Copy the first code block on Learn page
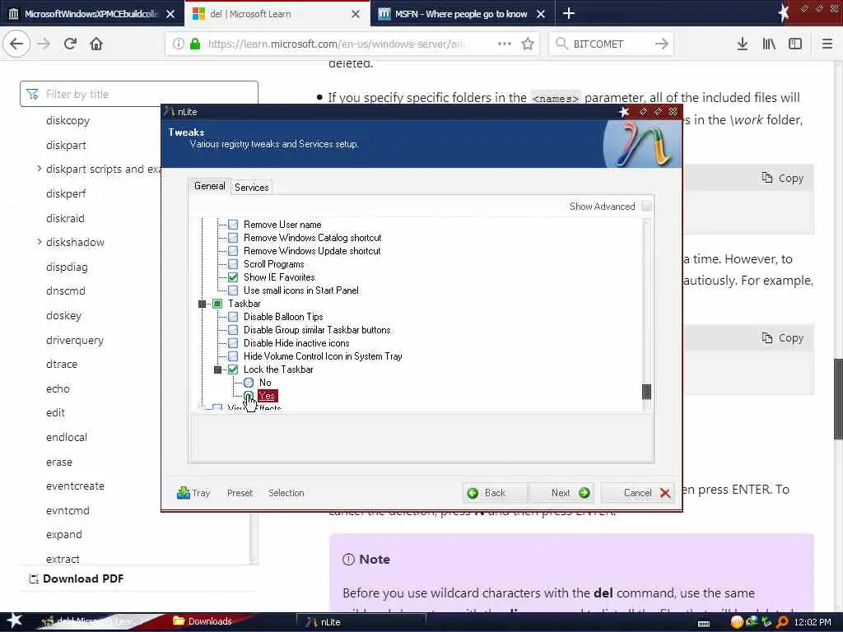 pos(783,178)
